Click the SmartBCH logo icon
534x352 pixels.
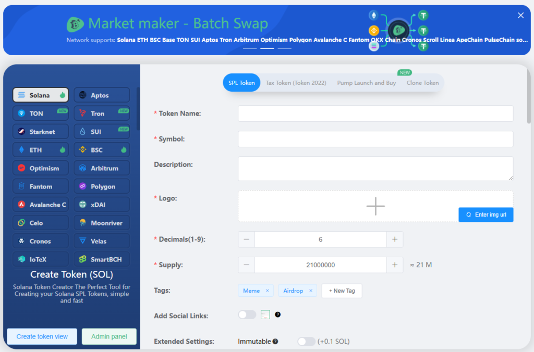(x=82, y=259)
